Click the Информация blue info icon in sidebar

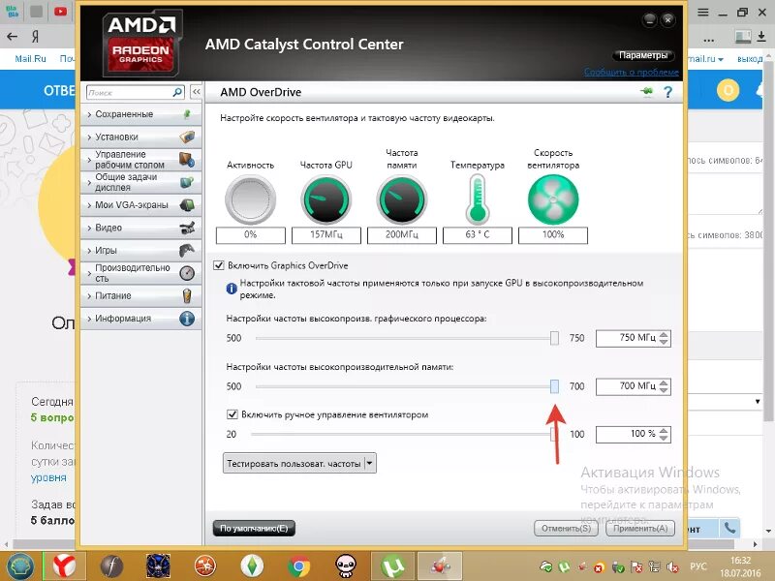(x=187, y=319)
